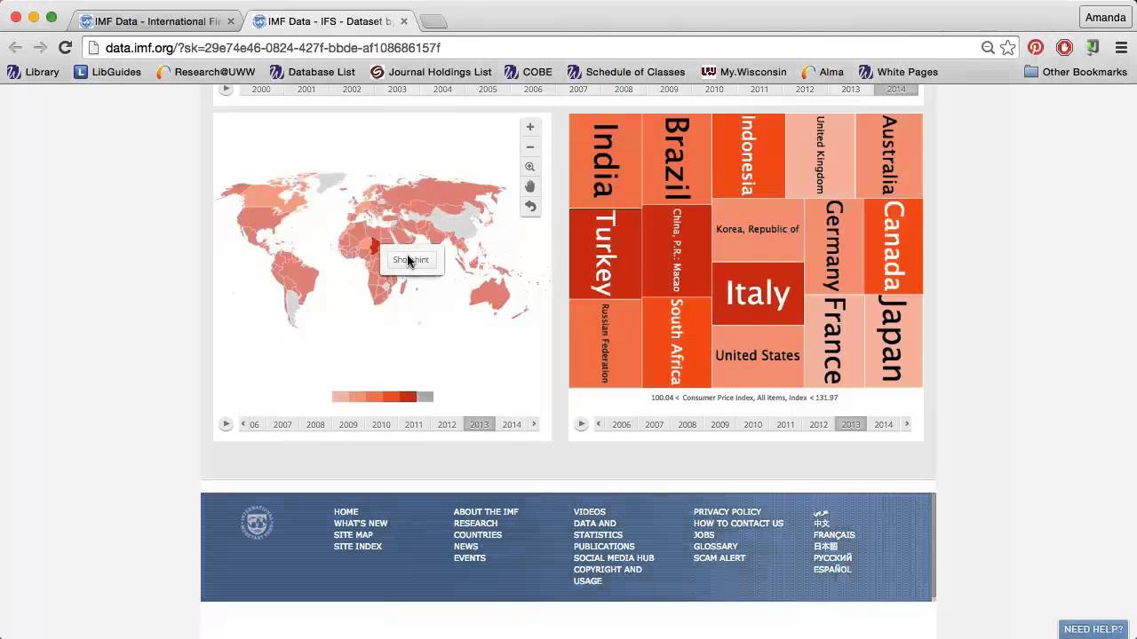
Task: Open the COBE bookmark
Action: [529, 72]
